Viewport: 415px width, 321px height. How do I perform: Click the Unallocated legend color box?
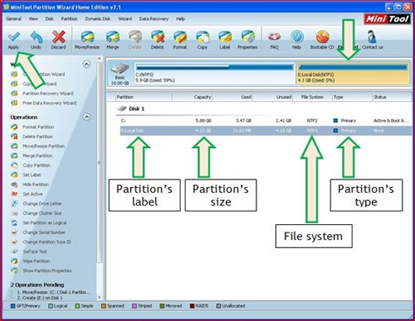click(218, 306)
